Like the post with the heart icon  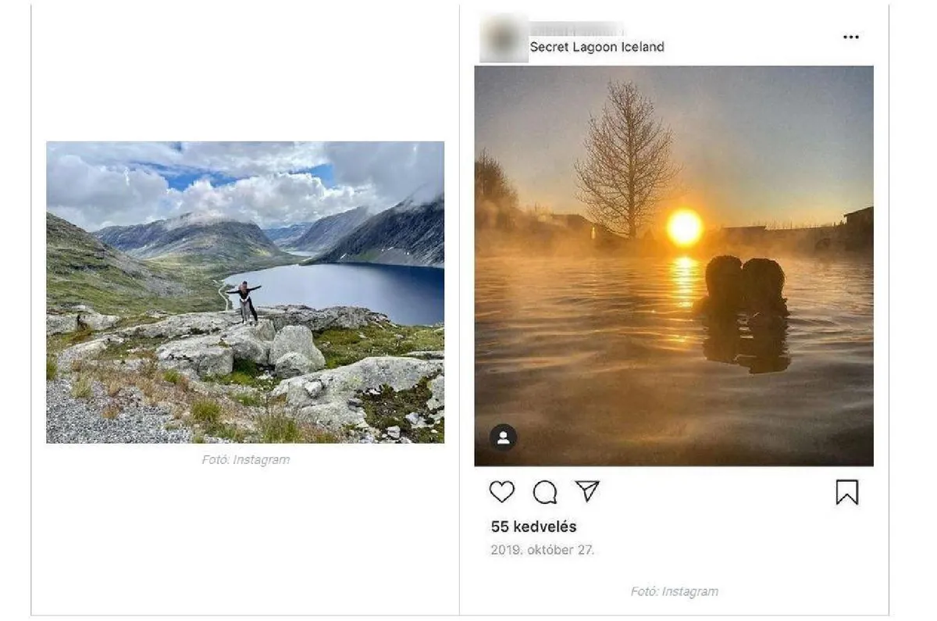pos(502,492)
